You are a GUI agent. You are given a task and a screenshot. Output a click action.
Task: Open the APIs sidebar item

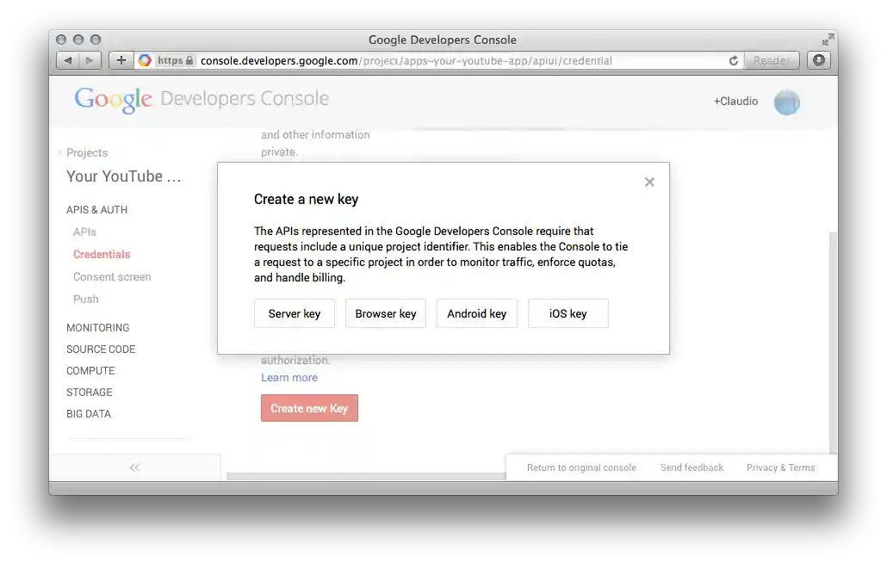(85, 232)
